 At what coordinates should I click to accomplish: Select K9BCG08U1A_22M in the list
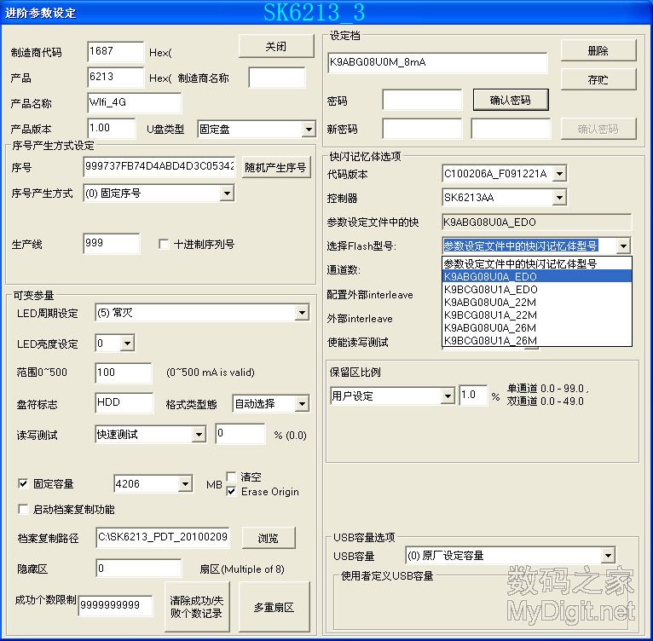click(x=537, y=315)
